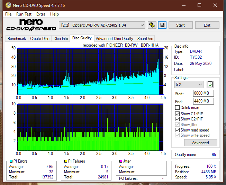Click the disc Type DVD-R value
This screenshot has height=185, width=226.
pos(196,51)
